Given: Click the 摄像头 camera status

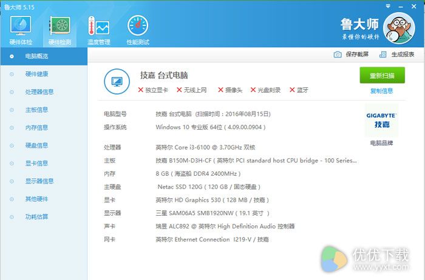Looking at the screenshot, I should click(x=230, y=90).
